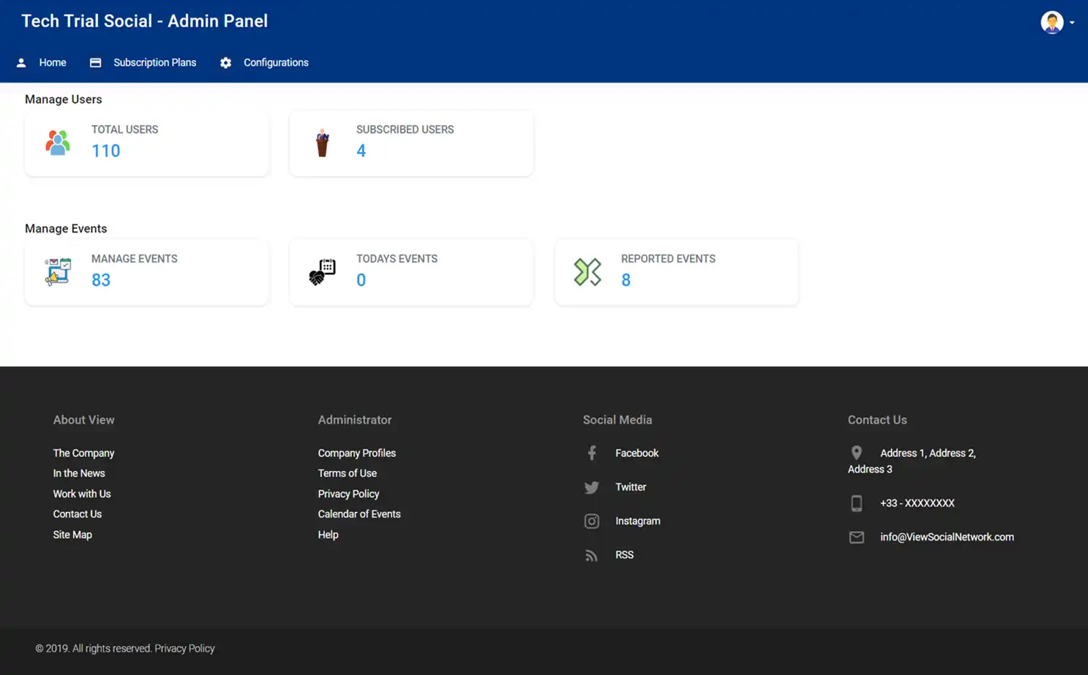Click Terms of Use under Administrator
The width and height of the screenshot is (1088, 675).
click(x=347, y=473)
